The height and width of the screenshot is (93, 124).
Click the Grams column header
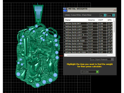tap(92, 20)
